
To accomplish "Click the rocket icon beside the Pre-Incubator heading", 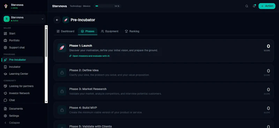I will (66, 20).
